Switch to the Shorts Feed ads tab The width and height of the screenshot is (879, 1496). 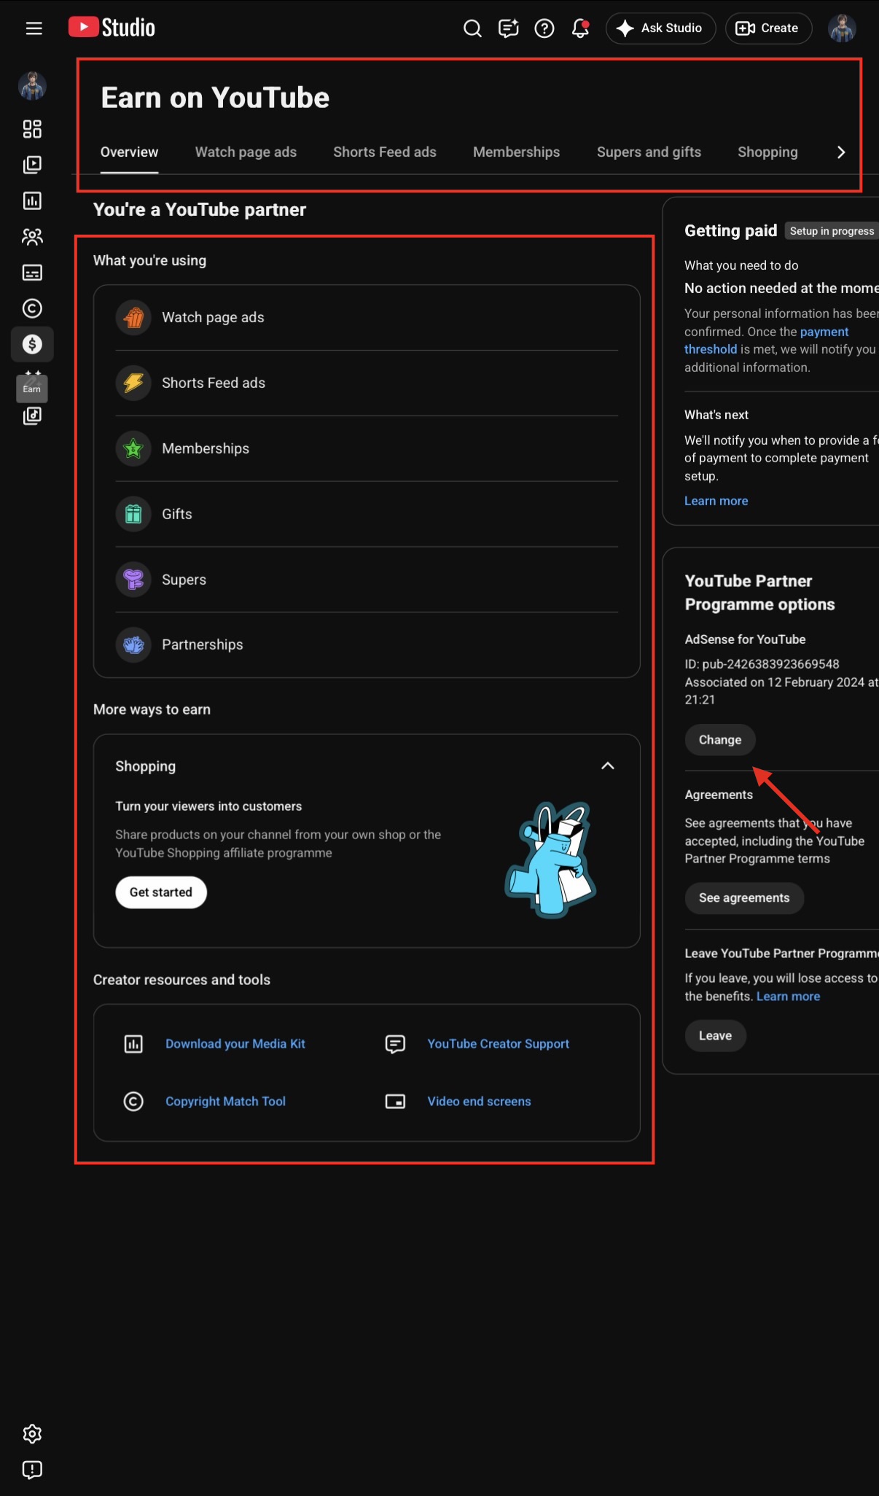[x=385, y=152]
